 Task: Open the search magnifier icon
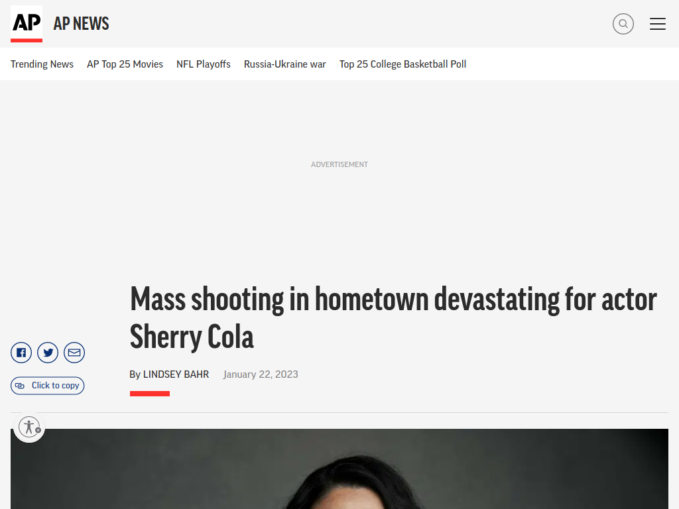623,24
